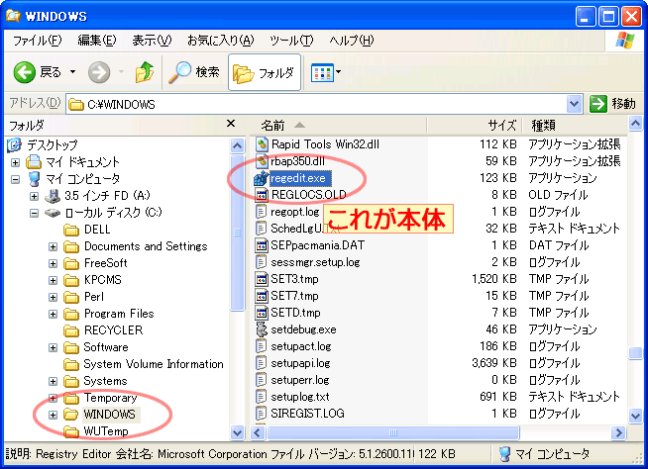Viewport: 648px width, 469px height.
Task: Select the Systems folder icon
Action: tap(71, 381)
